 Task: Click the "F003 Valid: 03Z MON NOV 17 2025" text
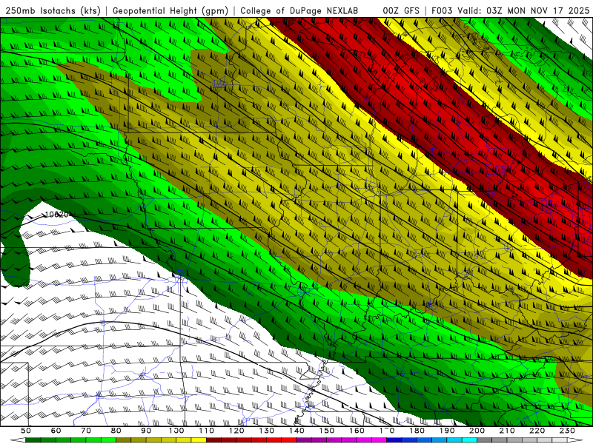pos(510,10)
